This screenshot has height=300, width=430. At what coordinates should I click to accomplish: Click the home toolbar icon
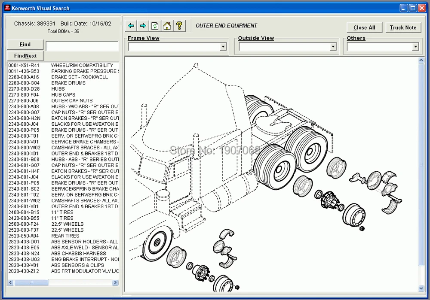167,26
